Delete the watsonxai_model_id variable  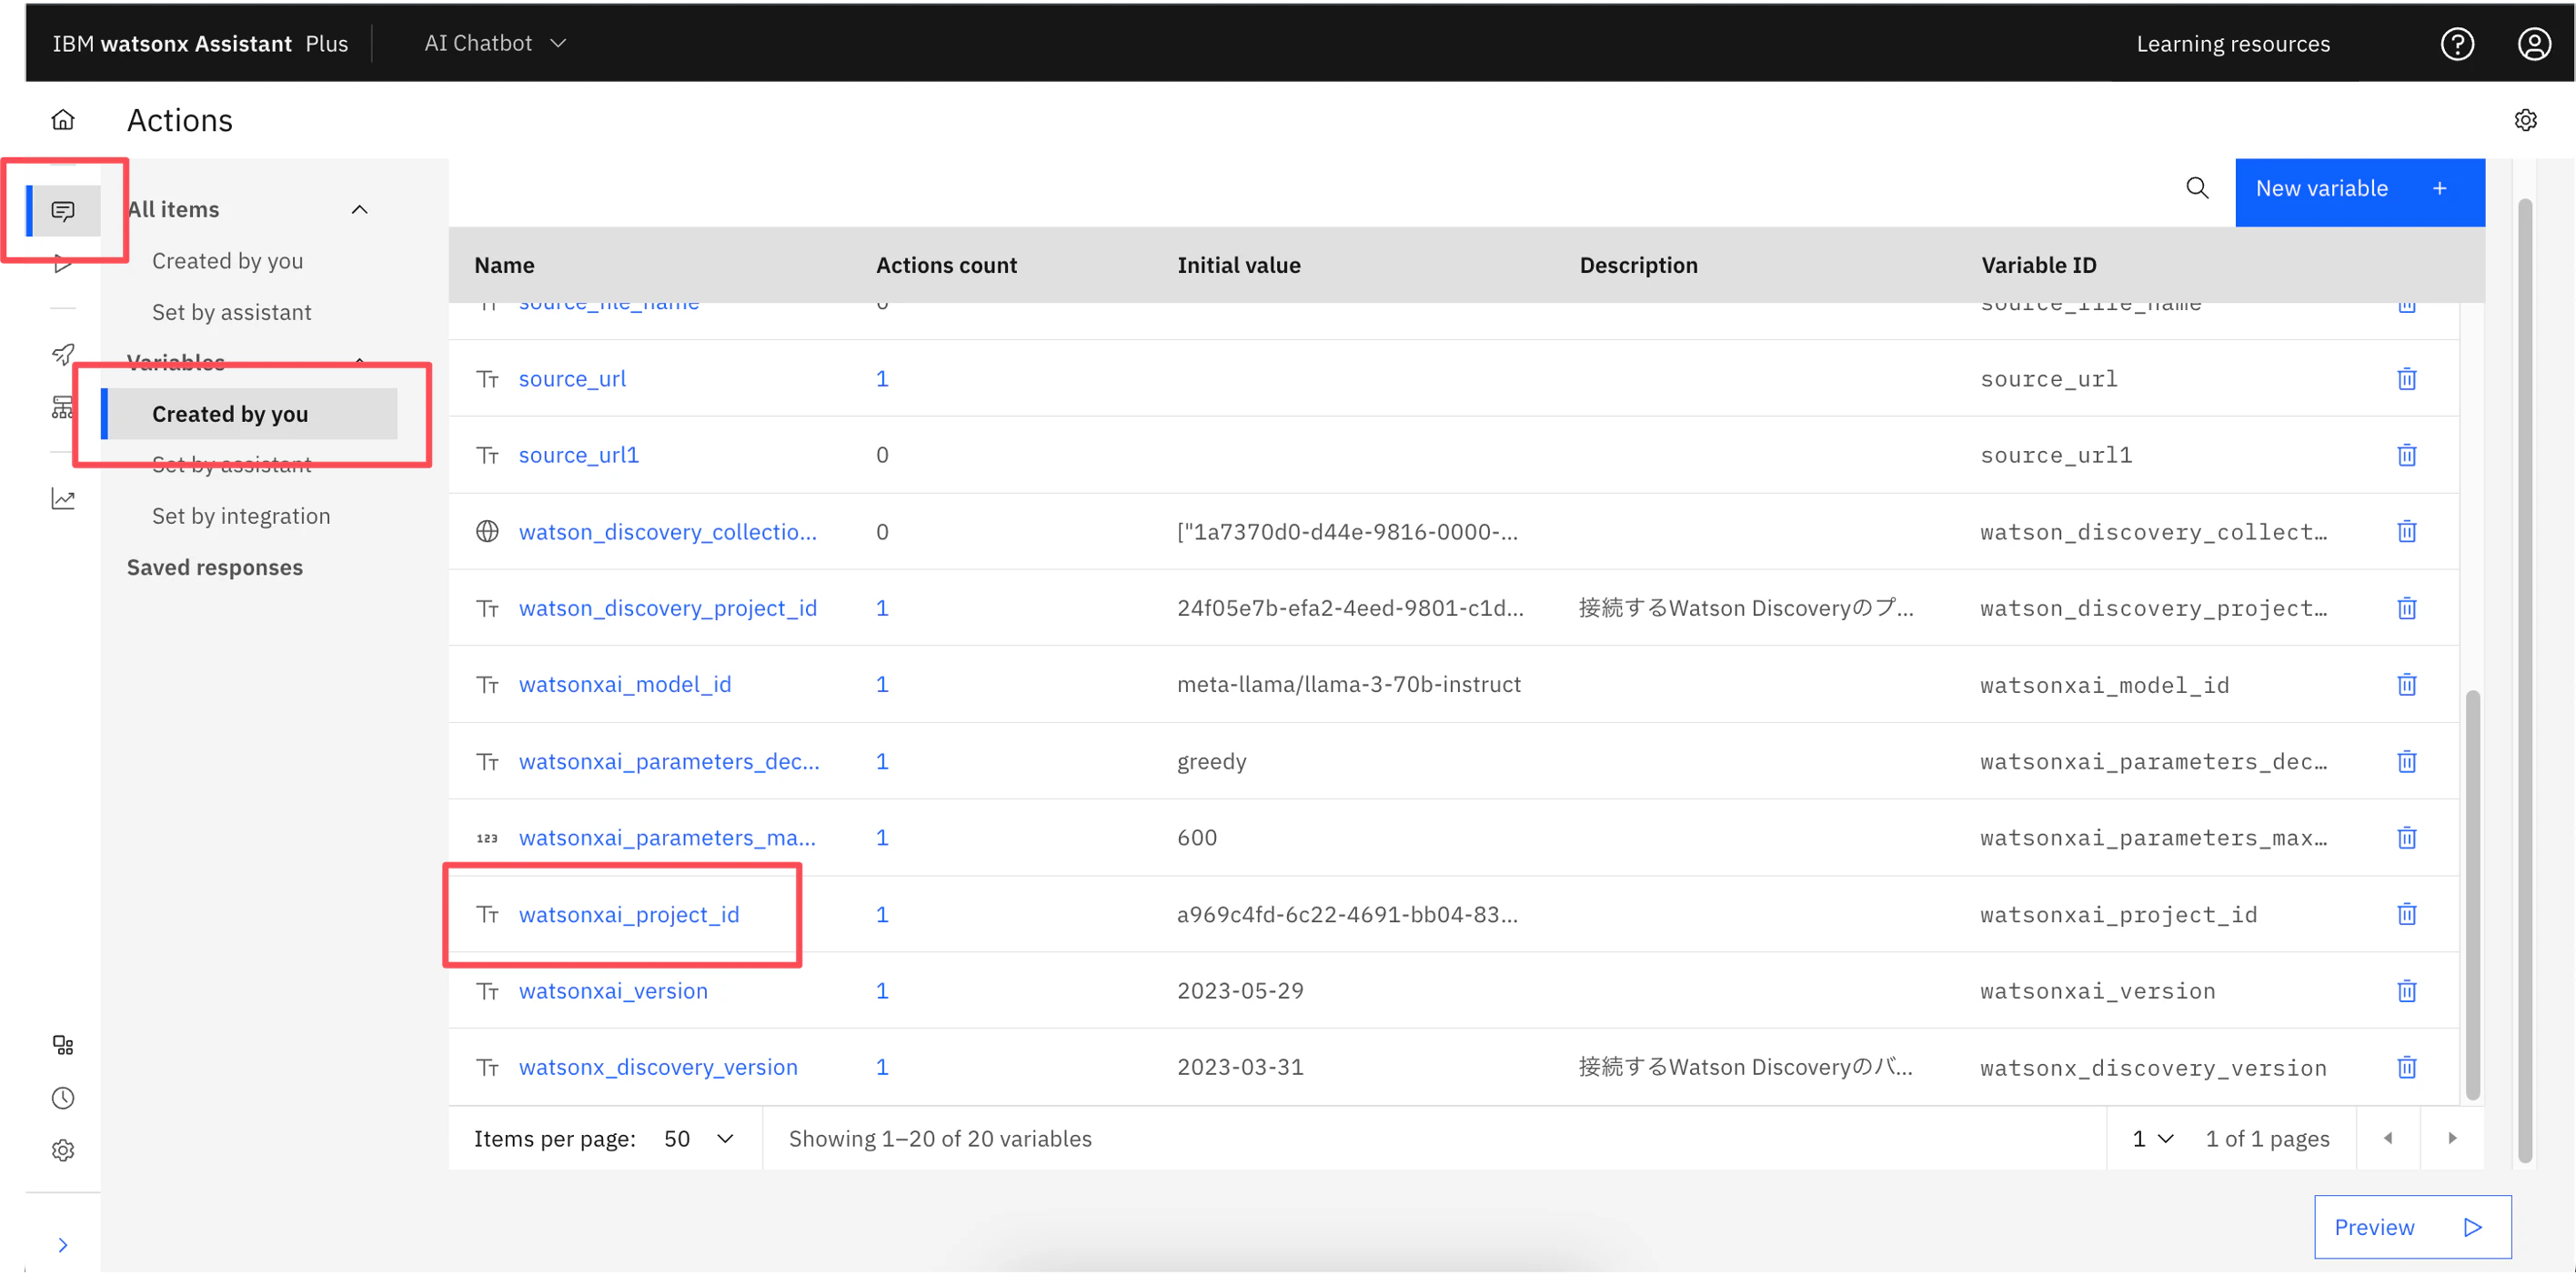coord(2406,685)
